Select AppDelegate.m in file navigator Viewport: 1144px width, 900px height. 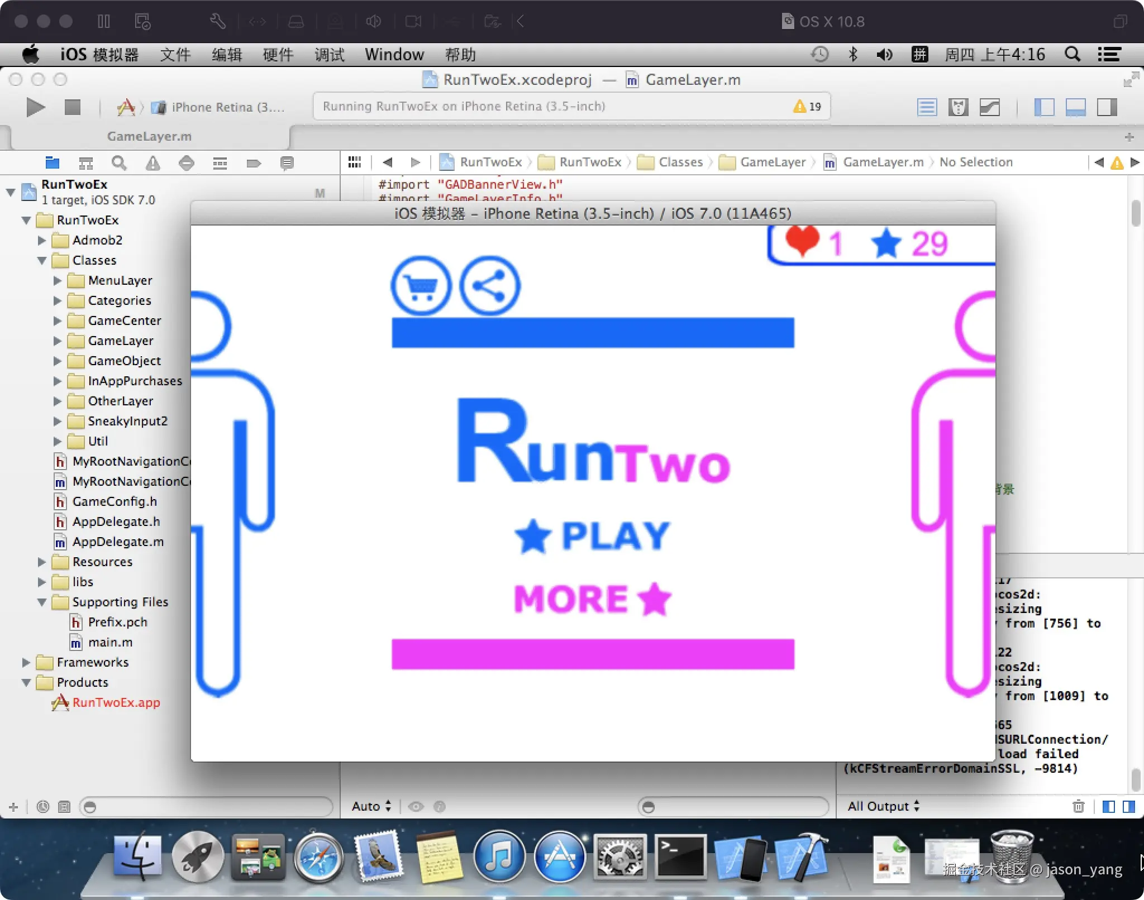click(118, 542)
